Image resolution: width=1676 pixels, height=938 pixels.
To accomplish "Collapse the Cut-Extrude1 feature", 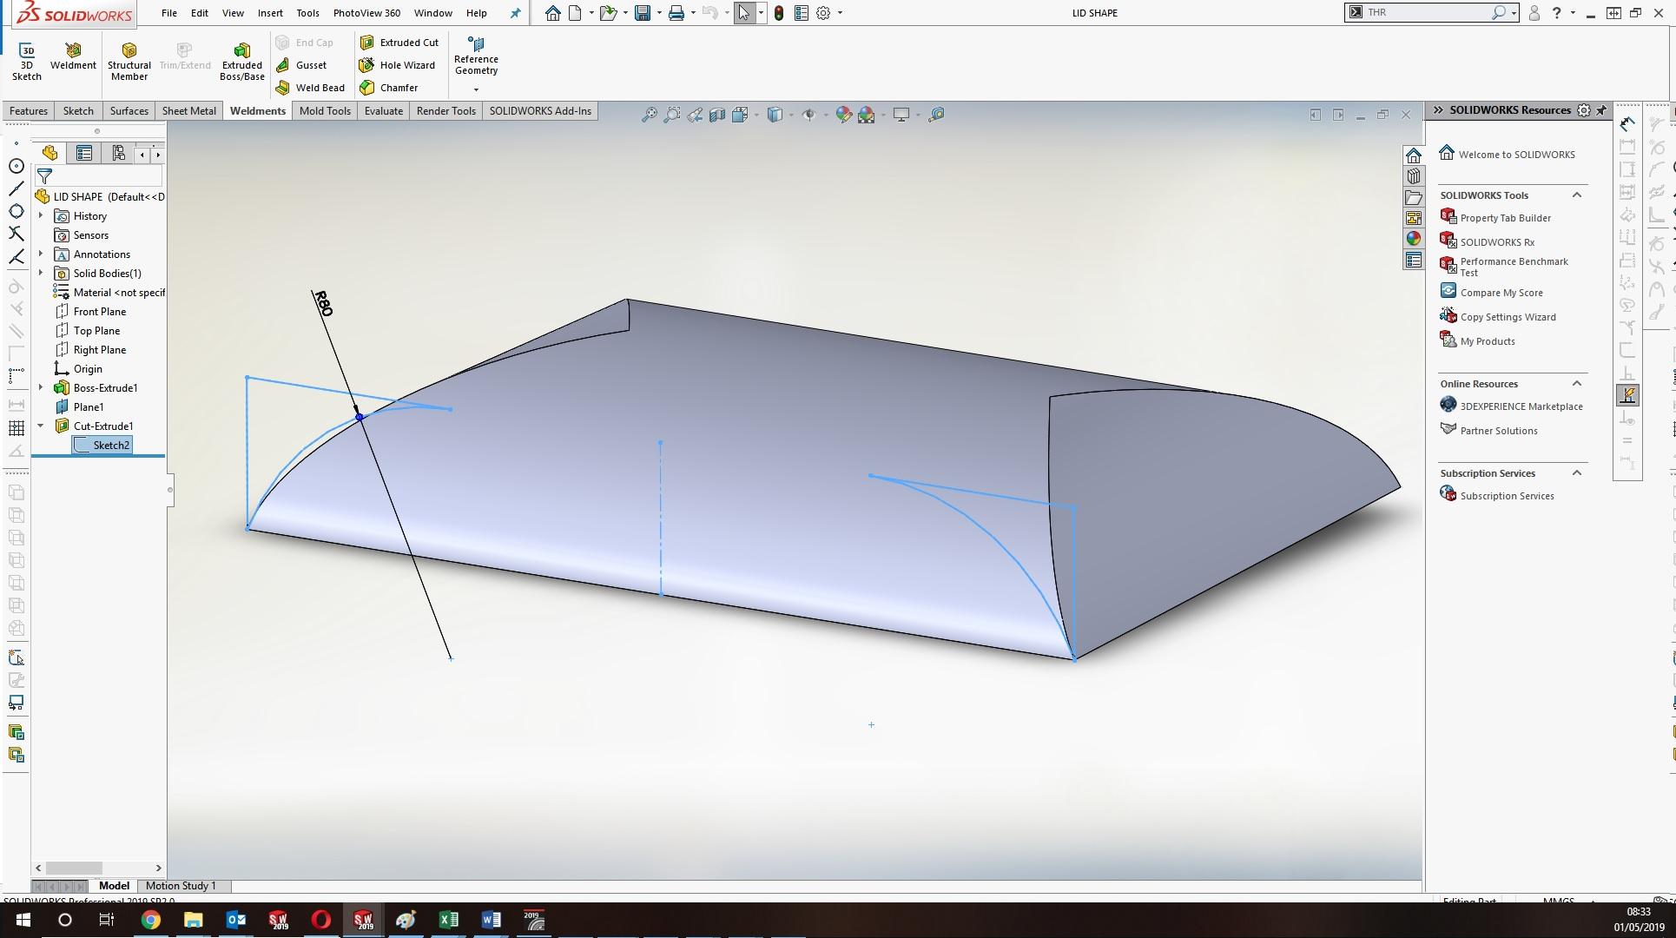I will coord(40,426).
